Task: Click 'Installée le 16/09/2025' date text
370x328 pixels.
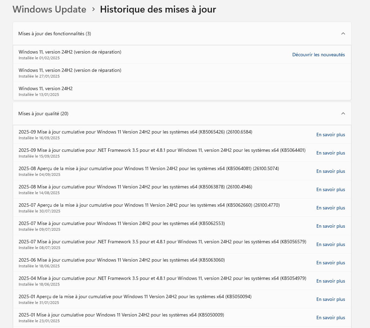Action: [x=39, y=138]
